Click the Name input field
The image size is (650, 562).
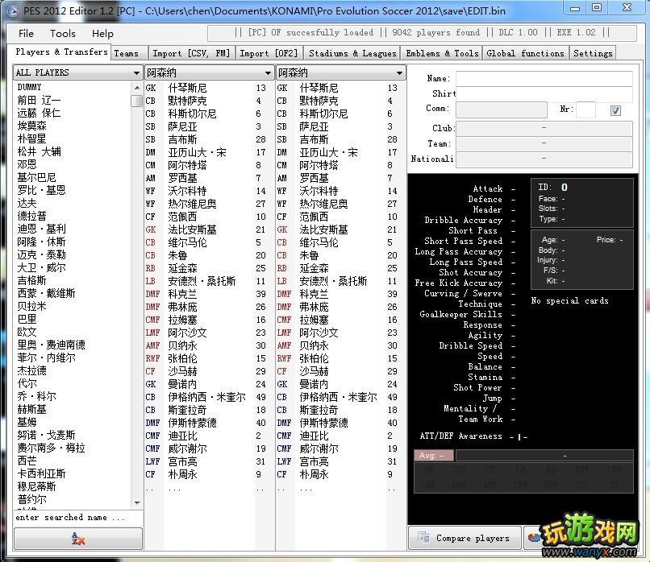coord(544,79)
